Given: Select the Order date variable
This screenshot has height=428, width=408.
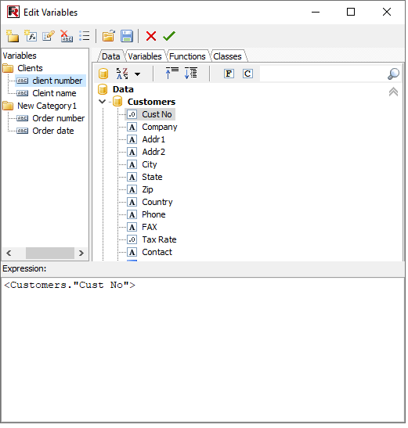Looking at the screenshot, I should click(x=53, y=131).
